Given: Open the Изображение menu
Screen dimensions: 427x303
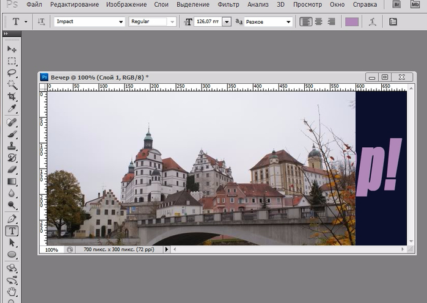Looking at the screenshot, I should tap(126, 5).
